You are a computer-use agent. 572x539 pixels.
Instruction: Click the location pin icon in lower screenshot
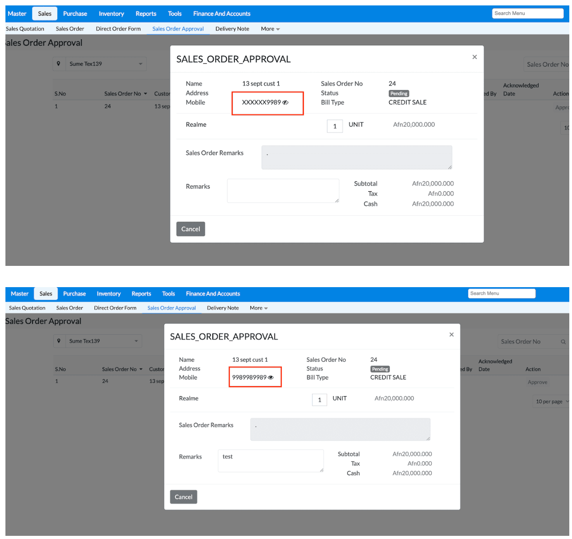click(59, 341)
